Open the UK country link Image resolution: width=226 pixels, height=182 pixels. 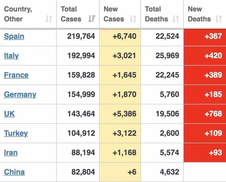(x=9, y=114)
